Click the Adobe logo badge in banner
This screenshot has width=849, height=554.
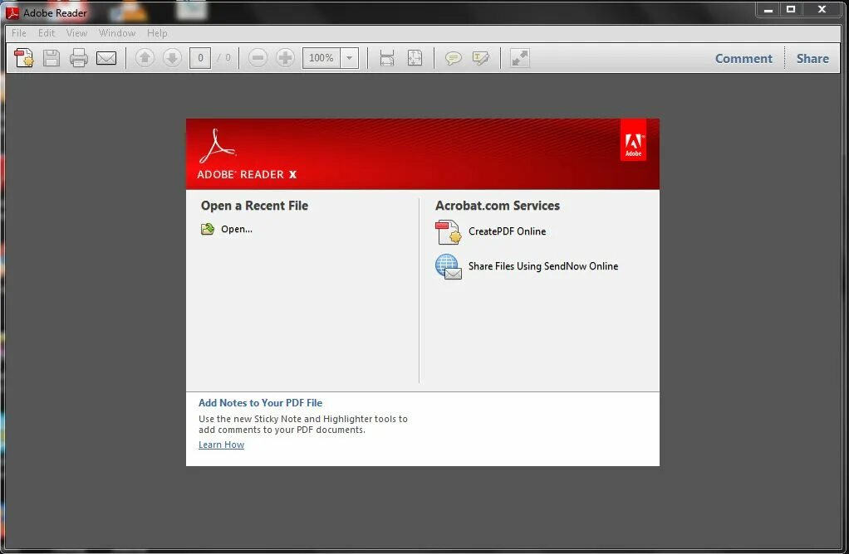pos(634,140)
